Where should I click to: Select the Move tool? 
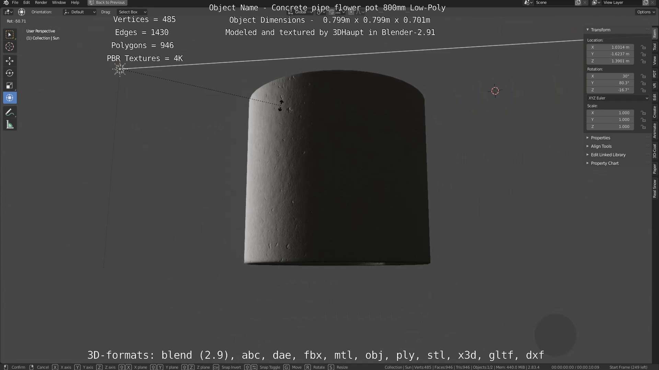pyautogui.click(x=10, y=61)
